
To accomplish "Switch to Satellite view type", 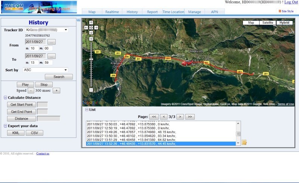I will tap(268, 23).
